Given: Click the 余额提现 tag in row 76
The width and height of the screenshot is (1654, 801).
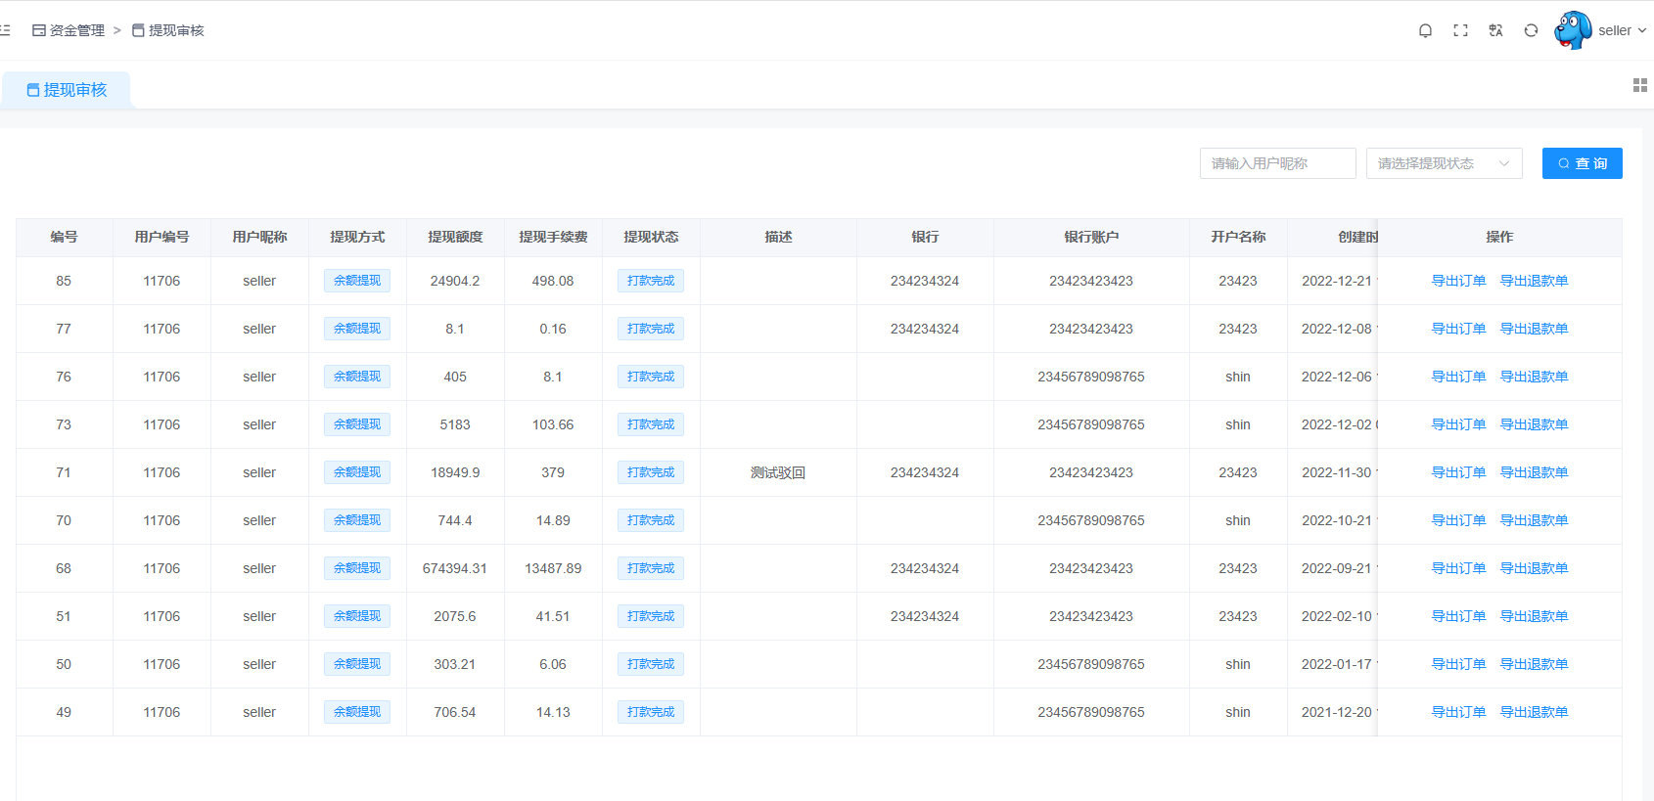Looking at the screenshot, I should (x=357, y=377).
